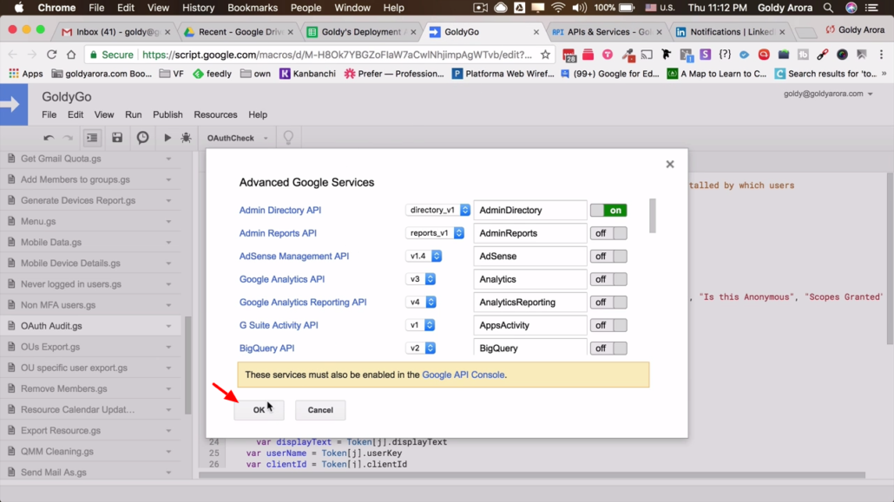Open Analytics Reporting v4 version dropdown
Viewport: 894px width, 502px height.
(421, 302)
